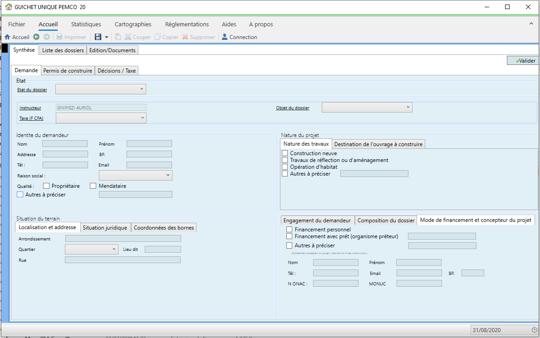This screenshot has height=338, width=540.
Task: Expand the Objet du dossier combo box
Action: point(367,108)
